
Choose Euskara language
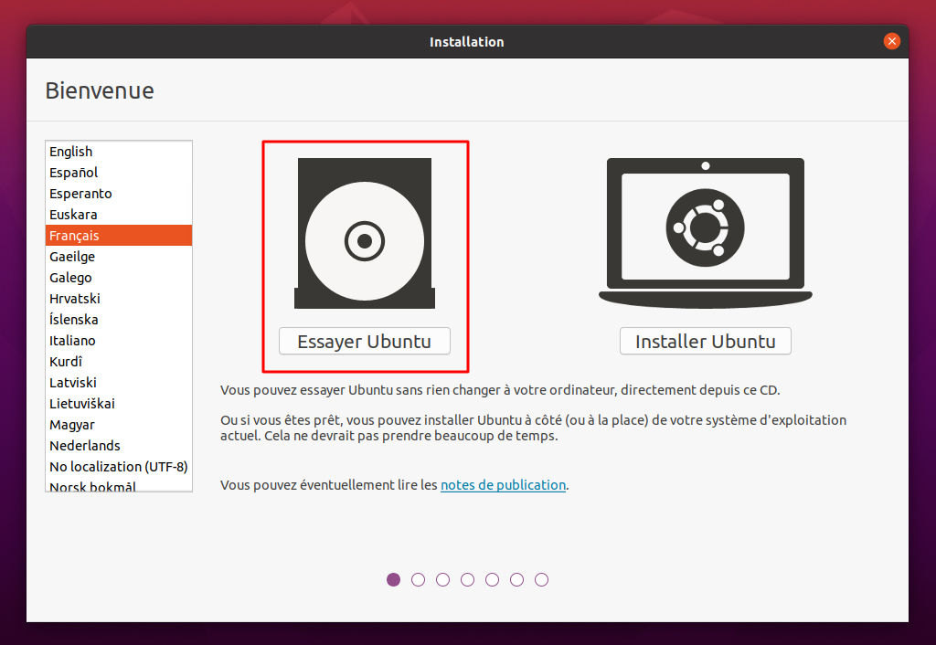[x=119, y=214]
